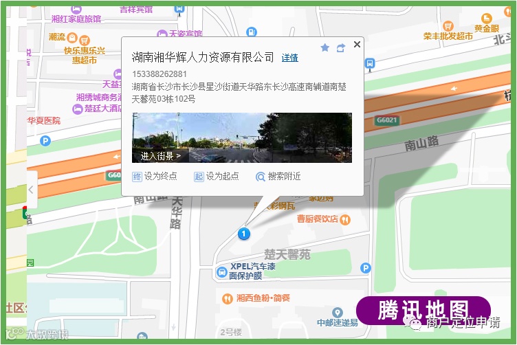Click the G6021 highway badge
Screen dimensions: 517x345
click(x=386, y=120)
